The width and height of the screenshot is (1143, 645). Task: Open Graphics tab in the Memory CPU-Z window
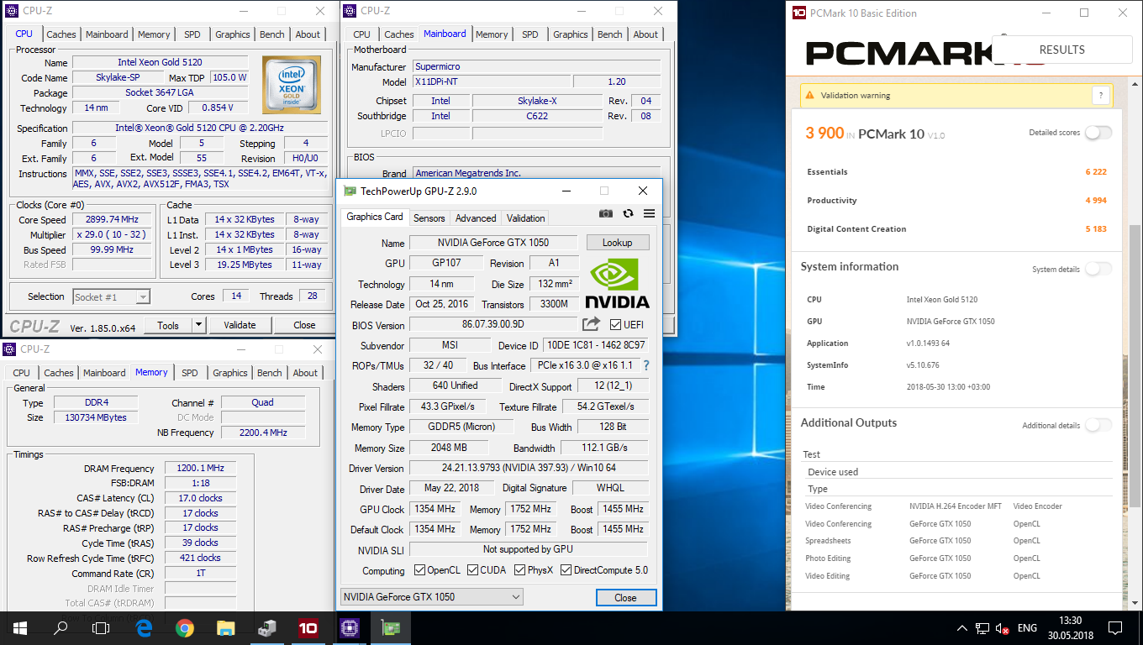point(230,373)
